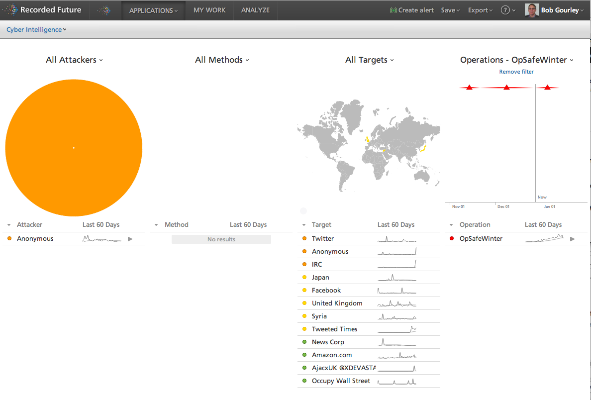Click the orange dot beside Twitter target
This screenshot has height=400, width=591.
pos(304,239)
